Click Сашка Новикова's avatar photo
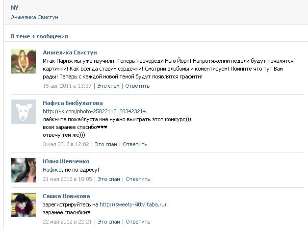This screenshot has width=308, height=229. 23,204
